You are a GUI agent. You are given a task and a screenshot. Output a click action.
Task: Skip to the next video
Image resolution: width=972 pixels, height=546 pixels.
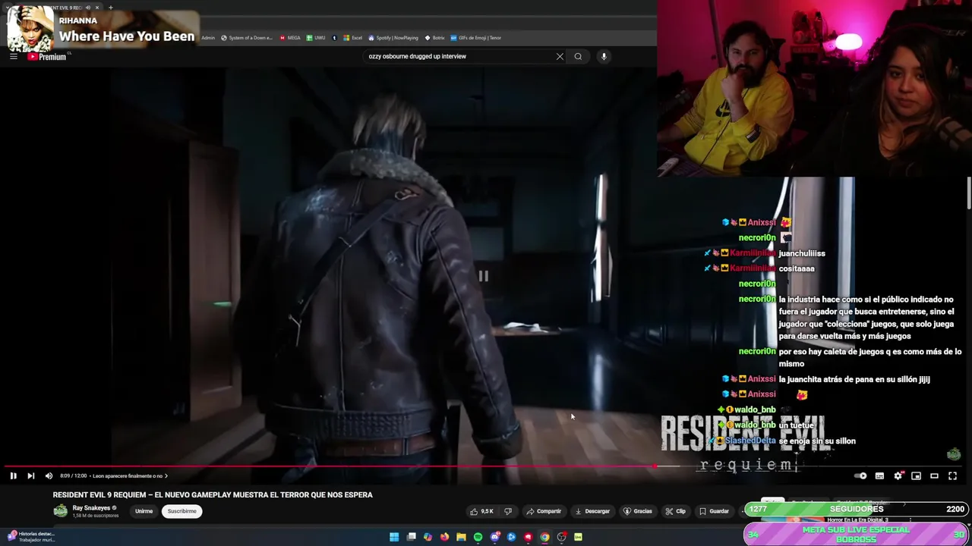click(30, 475)
